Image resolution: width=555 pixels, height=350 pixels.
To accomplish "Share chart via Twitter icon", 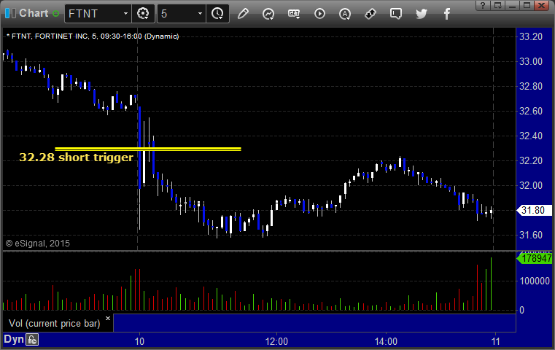I will [x=422, y=14].
